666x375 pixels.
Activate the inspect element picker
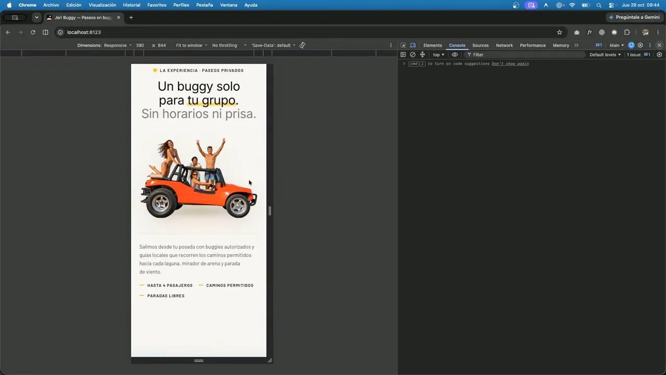[403, 45]
